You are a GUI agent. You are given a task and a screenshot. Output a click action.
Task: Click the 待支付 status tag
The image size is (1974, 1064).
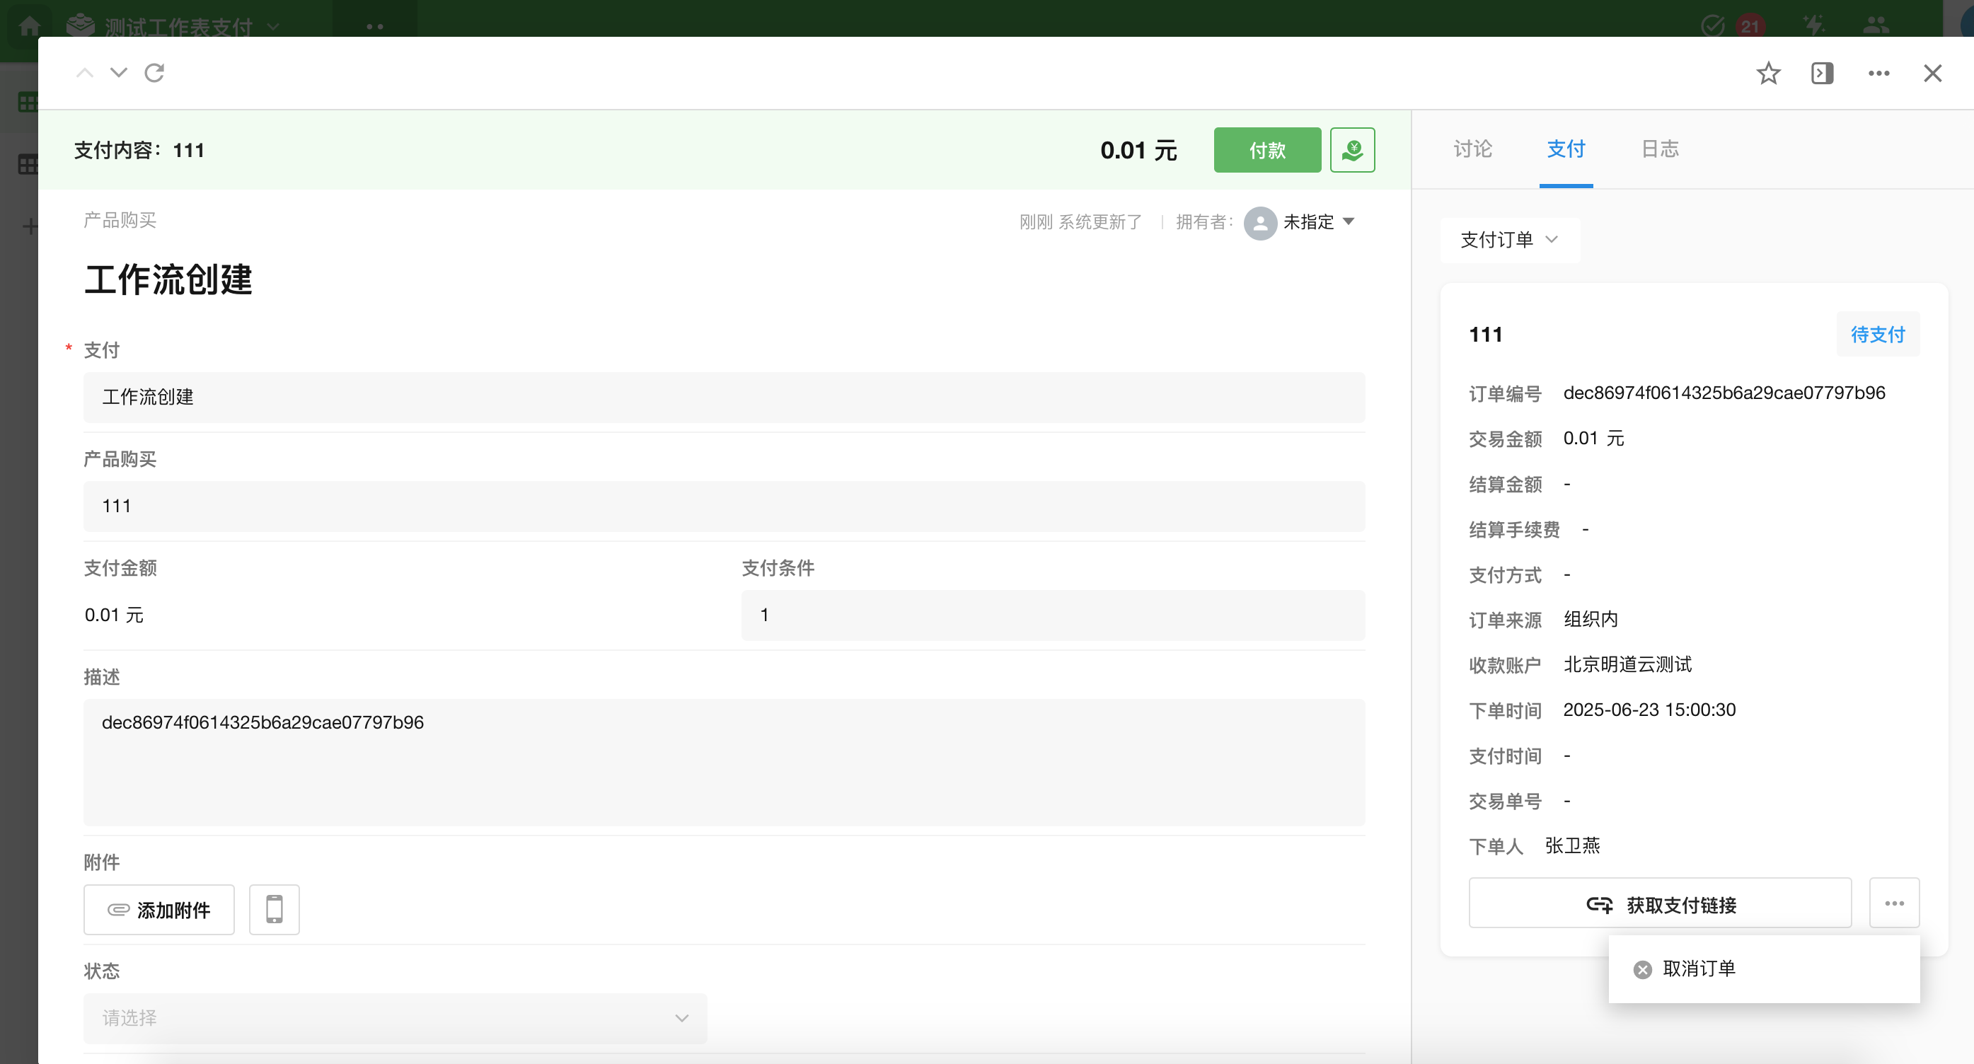coord(1878,335)
